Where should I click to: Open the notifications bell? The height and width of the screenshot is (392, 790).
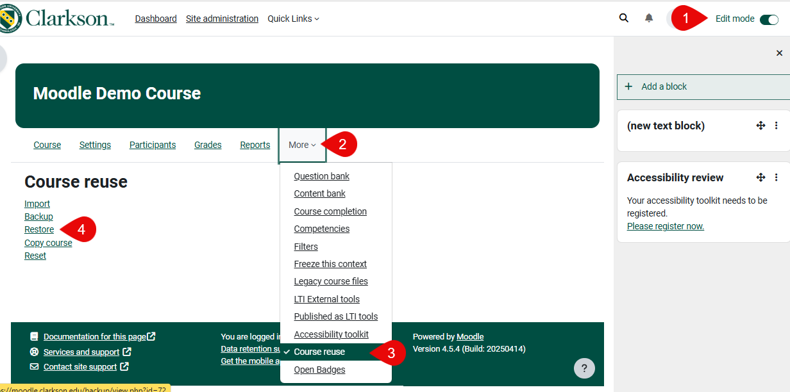(649, 18)
